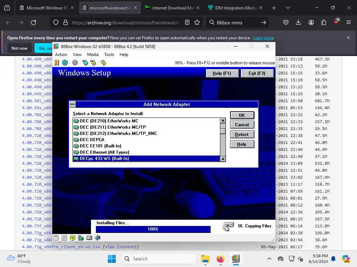Viewport: 357px width, 267px height.
Task: Open the View menu in 86Box
Action: (x=77, y=55)
